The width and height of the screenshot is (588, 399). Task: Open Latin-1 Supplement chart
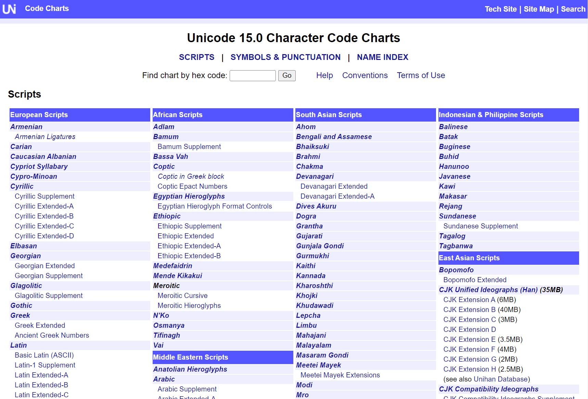coord(45,365)
